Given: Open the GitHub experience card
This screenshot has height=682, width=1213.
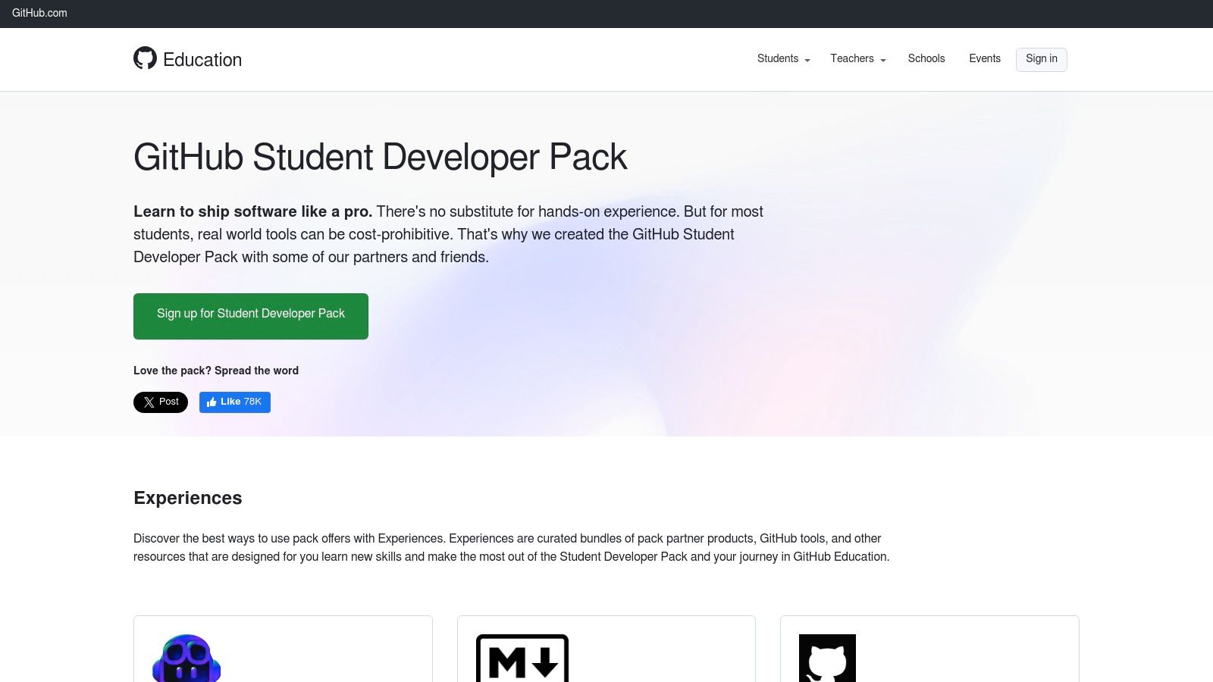Looking at the screenshot, I should click(x=929, y=652).
